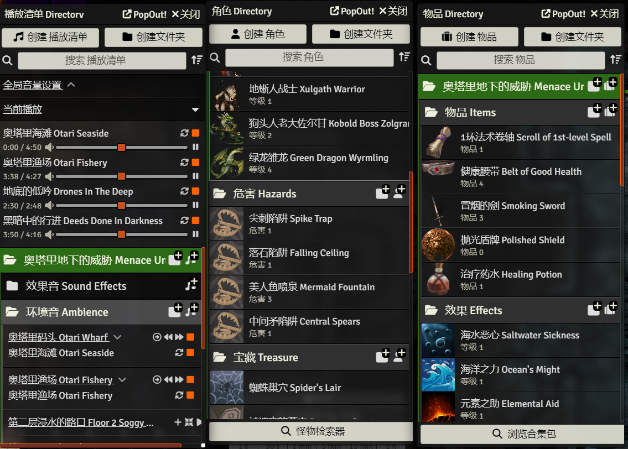Mute the Otari Seaside volume icon
This screenshot has width=628, height=449.
coord(49,147)
